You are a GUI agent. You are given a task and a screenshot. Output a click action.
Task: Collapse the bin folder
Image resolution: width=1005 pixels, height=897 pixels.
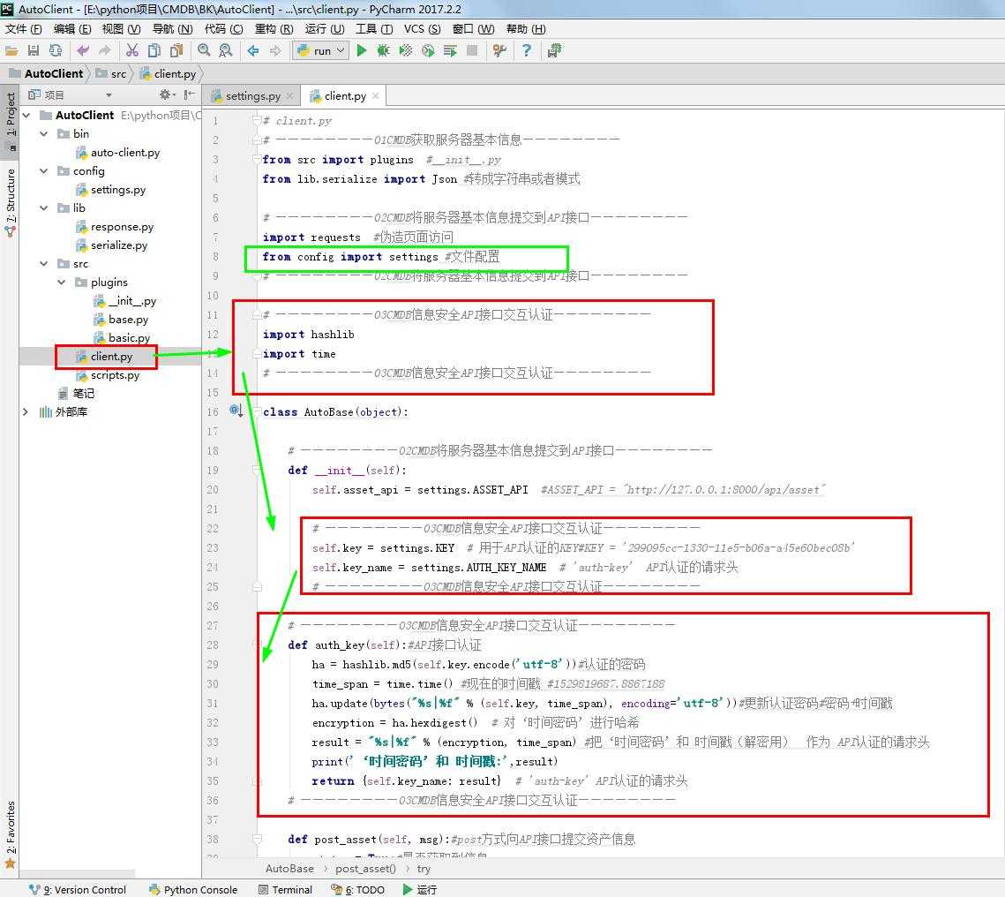pyautogui.click(x=44, y=134)
